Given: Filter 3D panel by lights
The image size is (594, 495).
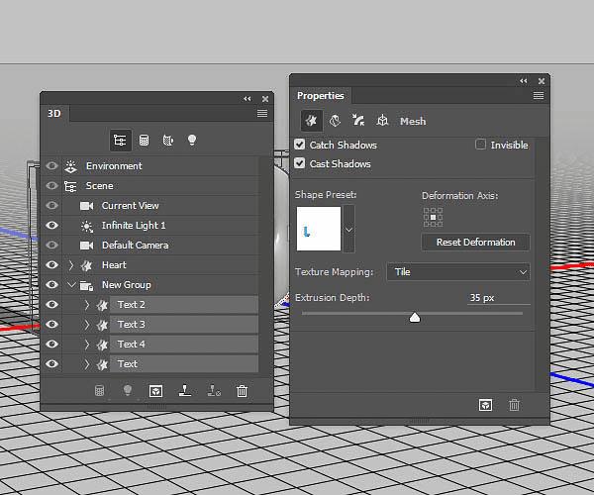Looking at the screenshot, I should click(191, 140).
